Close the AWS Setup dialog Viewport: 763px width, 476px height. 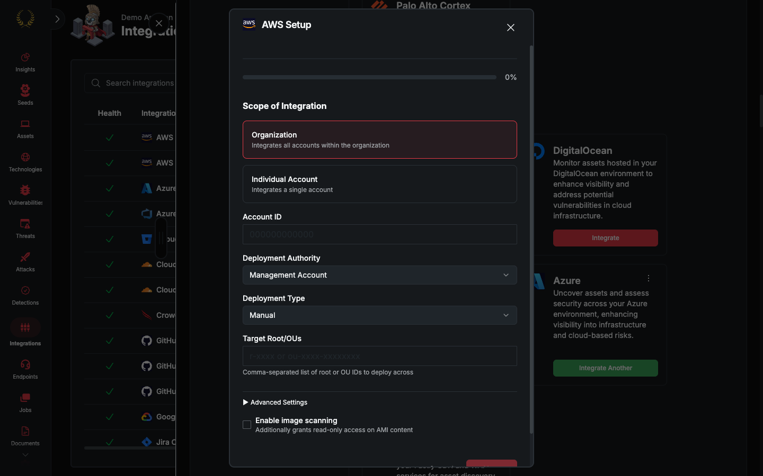coord(510,28)
